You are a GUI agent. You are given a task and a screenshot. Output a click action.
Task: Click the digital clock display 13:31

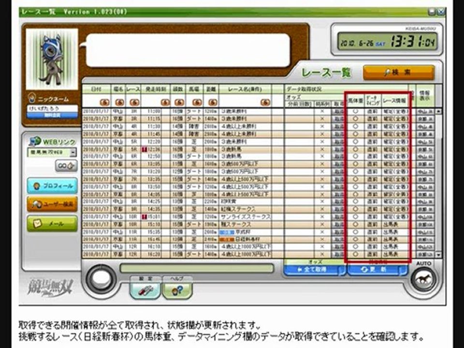[387, 42]
